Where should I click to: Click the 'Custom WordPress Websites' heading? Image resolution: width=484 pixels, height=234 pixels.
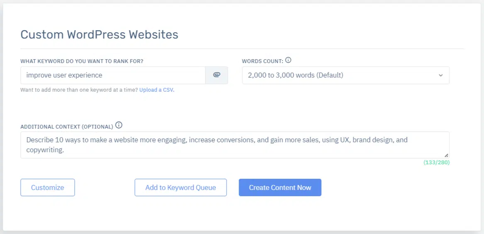tap(99, 34)
